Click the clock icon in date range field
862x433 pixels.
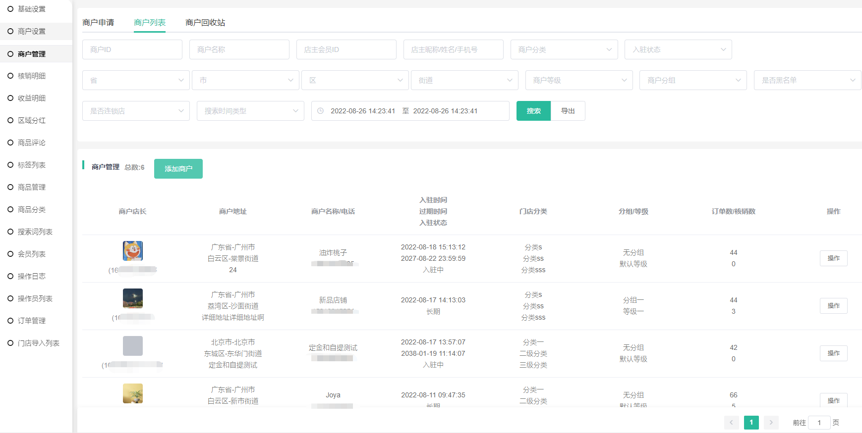pos(321,111)
